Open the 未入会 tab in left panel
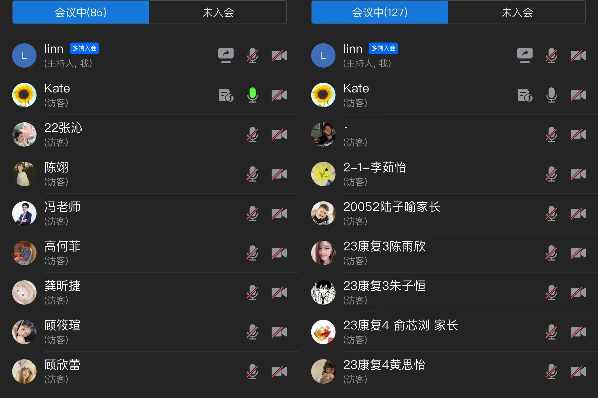This screenshot has height=398, width=598. [x=218, y=12]
